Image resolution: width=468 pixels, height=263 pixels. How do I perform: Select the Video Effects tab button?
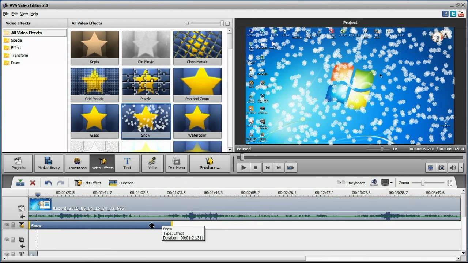[x=102, y=163]
